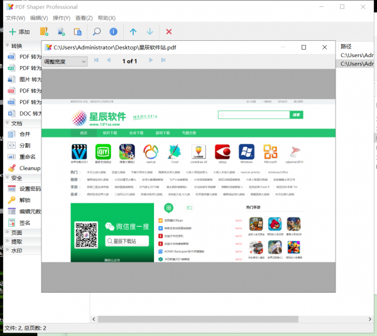Click the horizontal scrollbar right arrow
Image resolution: width=377 pixels, height=336 pixels.
coord(370,319)
